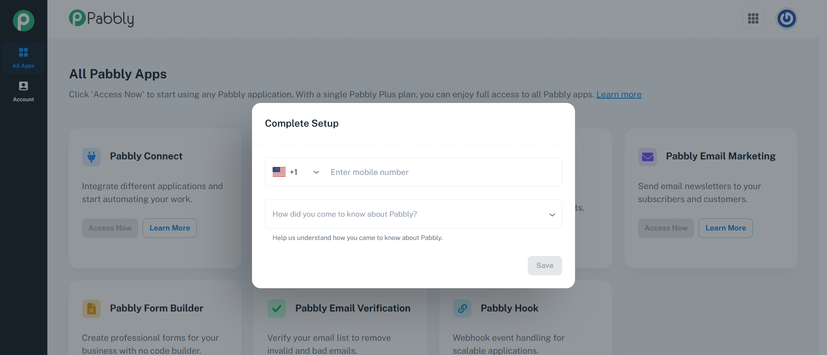Open 'How did you come to know' dropdown

(413, 214)
